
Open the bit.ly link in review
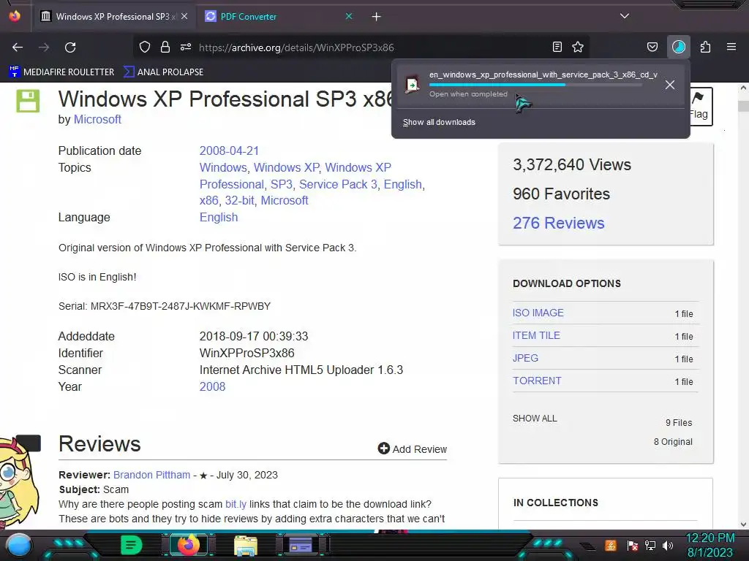tap(236, 504)
